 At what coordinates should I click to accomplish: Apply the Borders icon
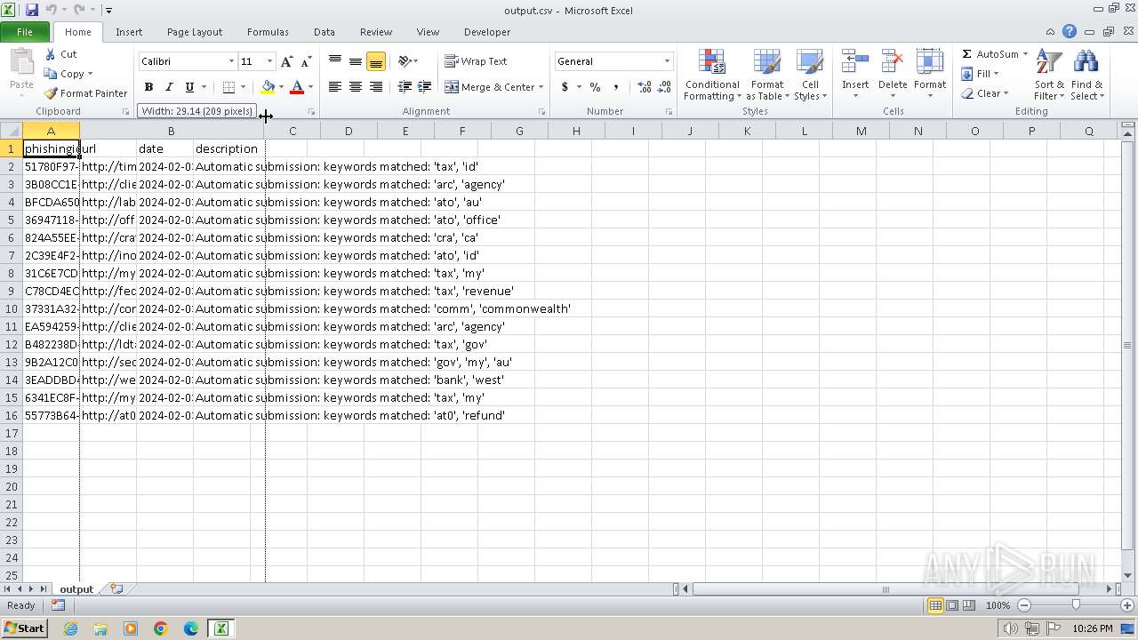[x=228, y=87]
